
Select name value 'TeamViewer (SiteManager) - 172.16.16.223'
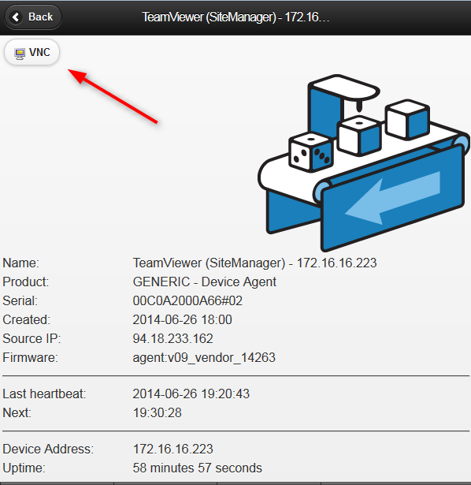254,263
